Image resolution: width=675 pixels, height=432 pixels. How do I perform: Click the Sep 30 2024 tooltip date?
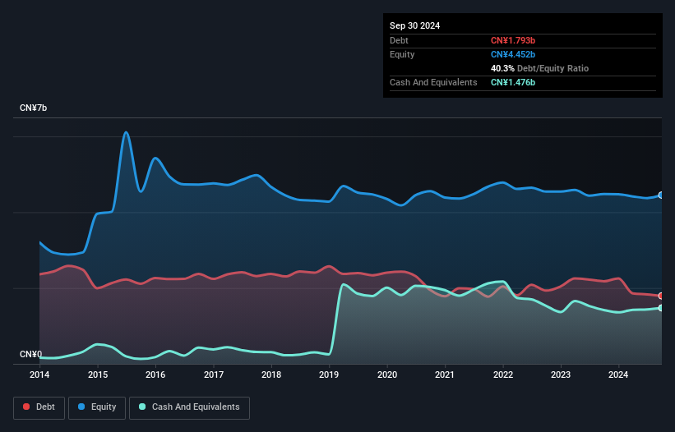(414, 25)
